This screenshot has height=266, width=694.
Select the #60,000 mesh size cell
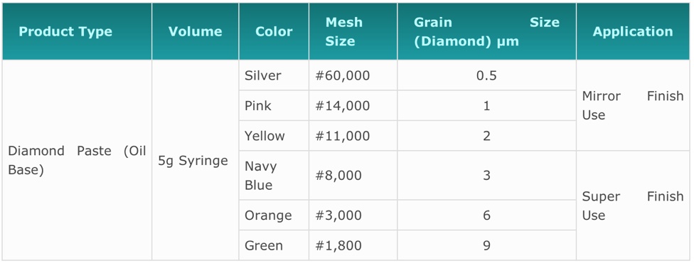(x=353, y=75)
